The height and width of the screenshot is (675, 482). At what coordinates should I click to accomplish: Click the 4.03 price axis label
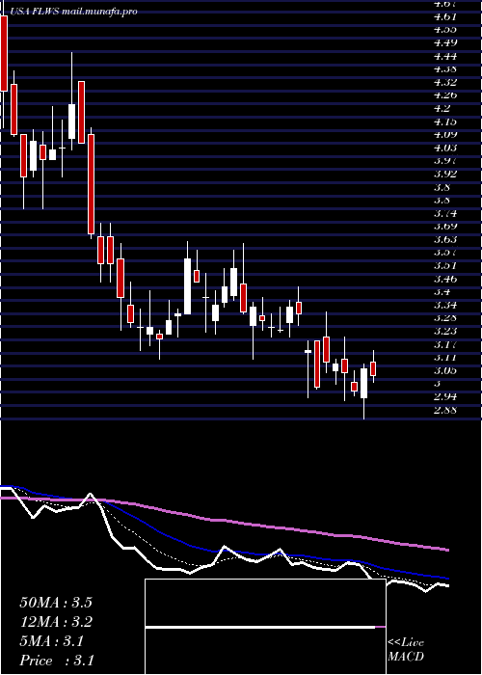click(445, 148)
